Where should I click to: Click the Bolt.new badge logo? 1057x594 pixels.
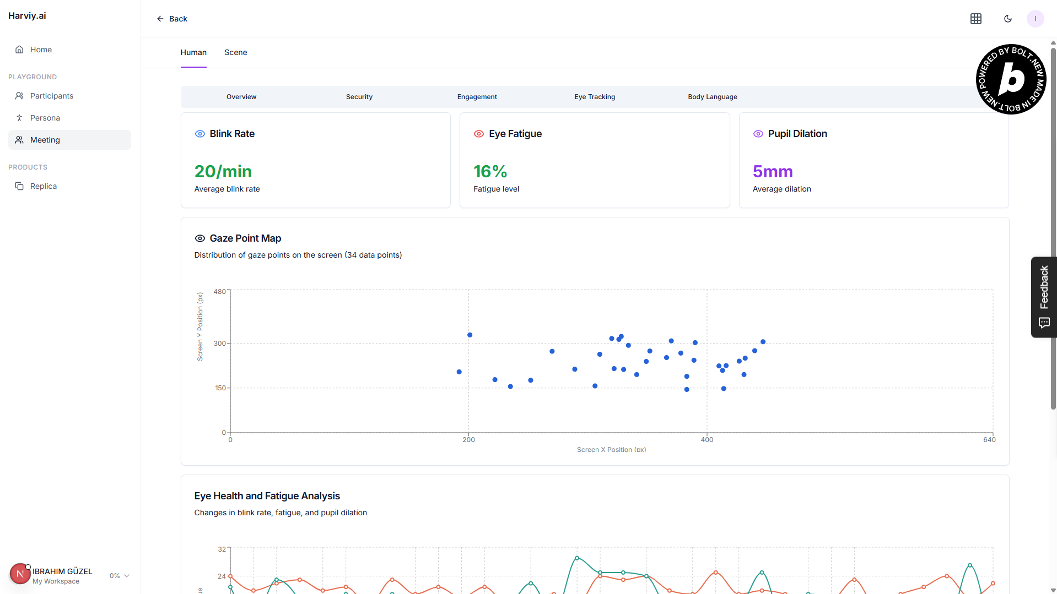[x=1011, y=79]
